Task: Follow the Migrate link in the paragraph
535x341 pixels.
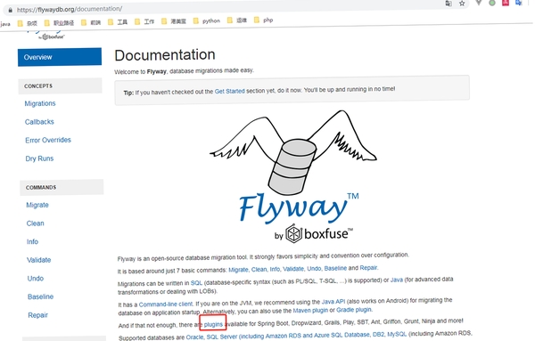Action: 238,270
